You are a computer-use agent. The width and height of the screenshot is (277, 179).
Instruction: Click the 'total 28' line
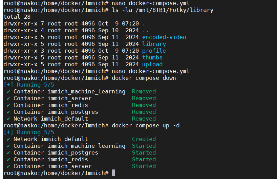pyautogui.click(x=17, y=17)
